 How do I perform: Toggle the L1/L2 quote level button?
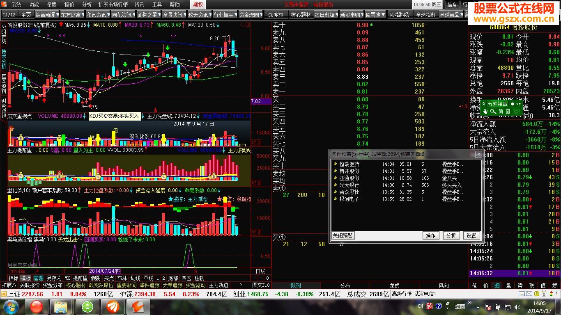point(9,15)
